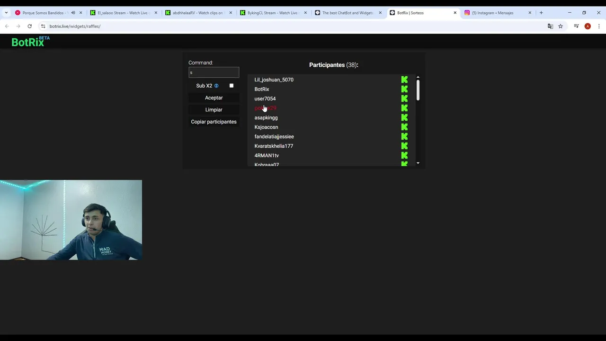Select participant named BotRix
Viewport: 606px width, 341px height.
(261, 89)
